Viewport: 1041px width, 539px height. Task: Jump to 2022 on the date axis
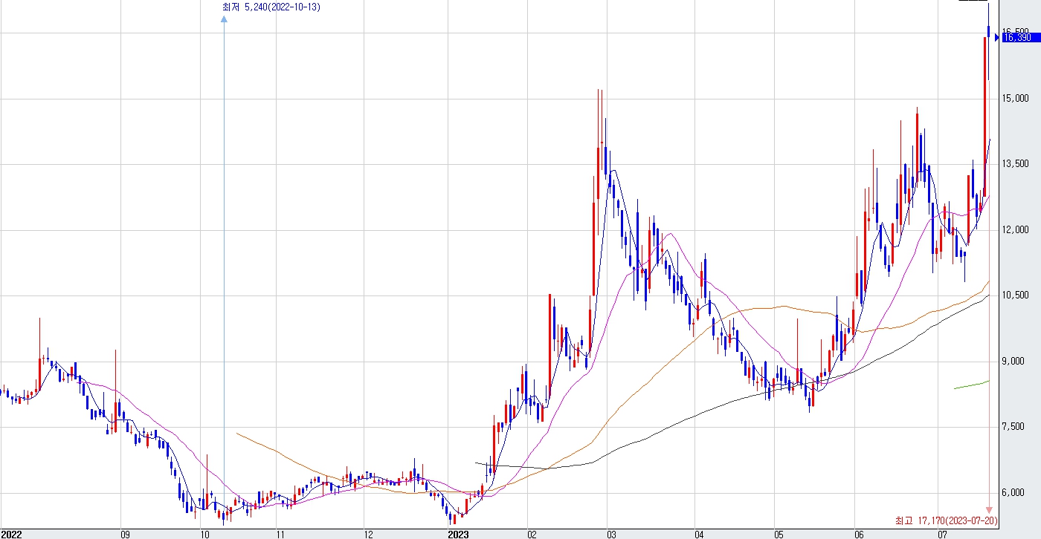11,534
